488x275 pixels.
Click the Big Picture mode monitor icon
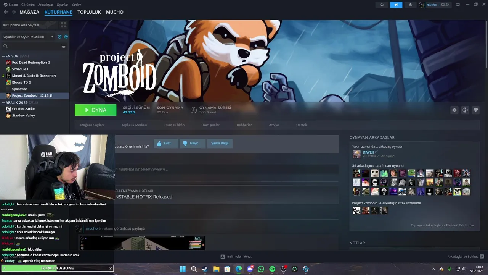458,5
